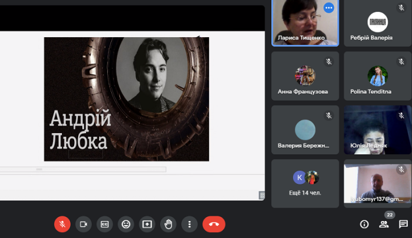Expand the 'Ещё 14 чел.' participants tile
This screenshot has width=412, height=238.
pos(305,183)
